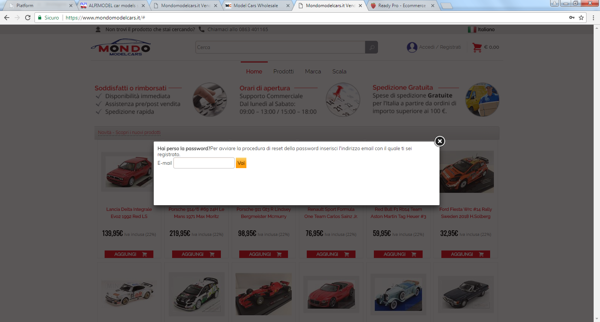Click the Chrome user profile button
Image resolution: width=600 pixels, height=322 pixels.
(x=554, y=3)
